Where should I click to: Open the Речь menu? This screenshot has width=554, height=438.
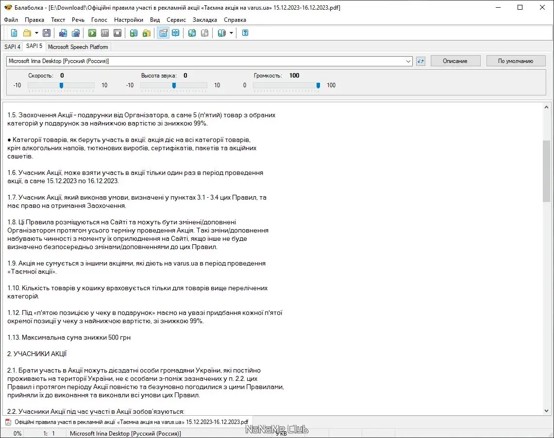click(78, 20)
